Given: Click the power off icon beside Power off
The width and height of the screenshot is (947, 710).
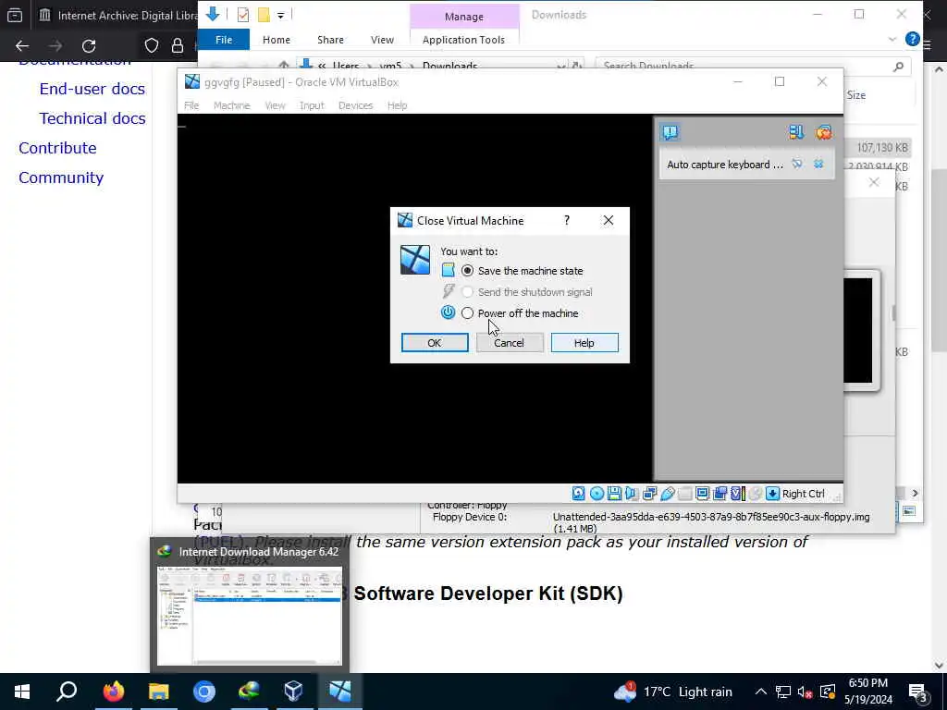Looking at the screenshot, I should (x=448, y=312).
